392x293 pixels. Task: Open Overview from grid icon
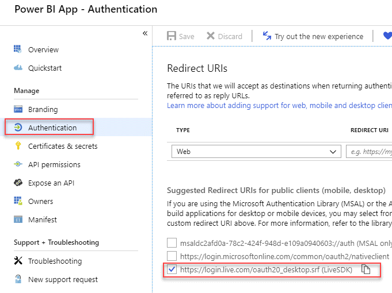(17, 49)
